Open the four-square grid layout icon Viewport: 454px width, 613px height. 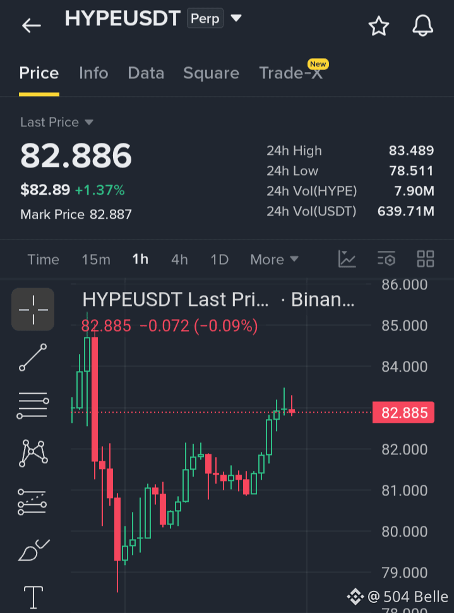tap(426, 259)
